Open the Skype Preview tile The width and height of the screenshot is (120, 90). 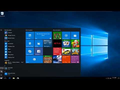[x=30, y=51]
